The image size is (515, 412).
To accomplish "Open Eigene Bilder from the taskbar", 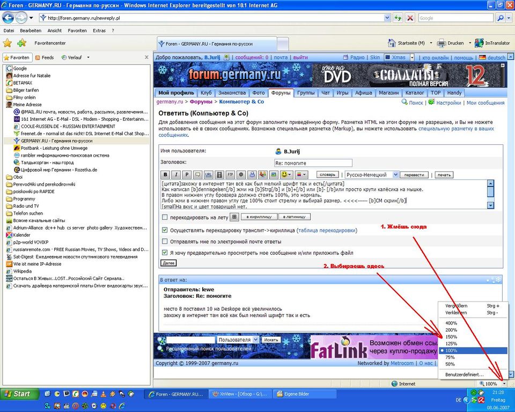I will [x=304, y=394].
